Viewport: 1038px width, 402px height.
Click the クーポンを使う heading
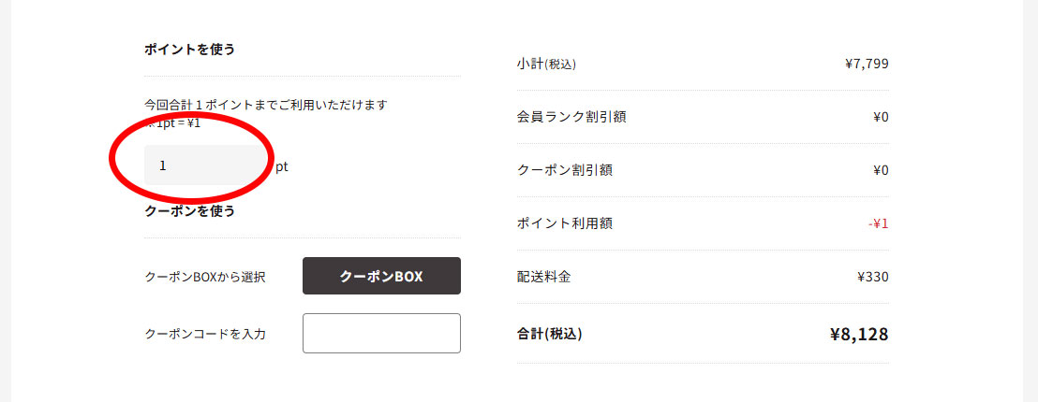tap(189, 211)
